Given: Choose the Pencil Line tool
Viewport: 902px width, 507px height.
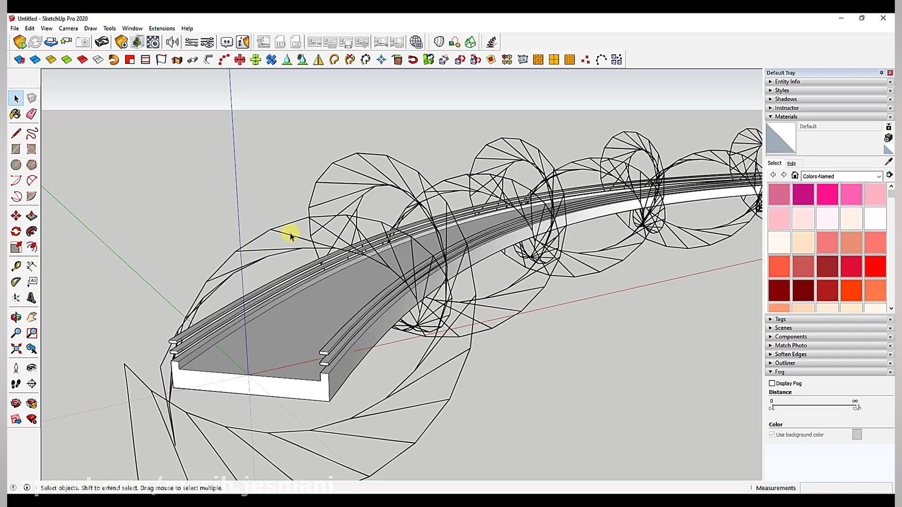Looking at the screenshot, I should click(16, 134).
